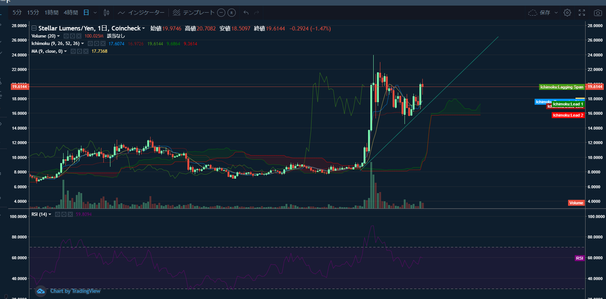Click the 19.6144 price tag on left axis
This screenshot has width=606, height=299.
[x=20, y=87]
